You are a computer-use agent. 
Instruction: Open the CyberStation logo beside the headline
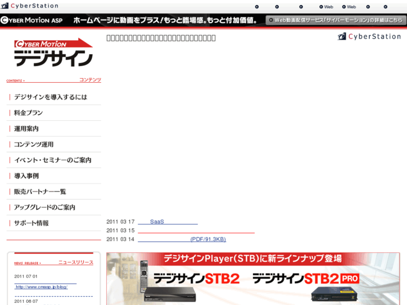(x=369, y=36)
